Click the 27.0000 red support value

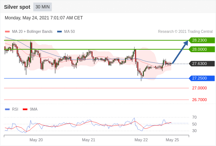[200, 88]
